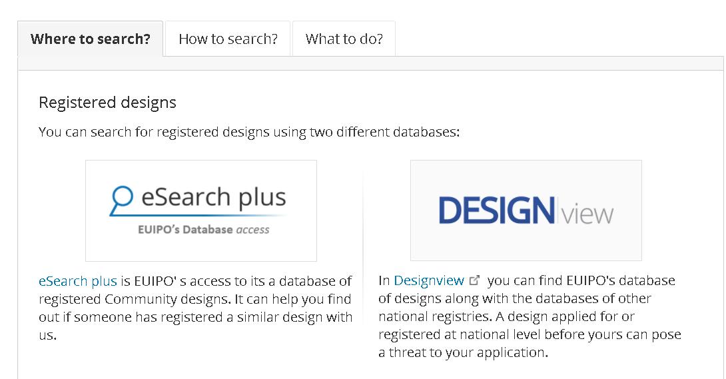Image resolution: width=726 pixels, height=379 pixels.
Task: Open the eSearch plus logo banner
Action: coord(200,210)
